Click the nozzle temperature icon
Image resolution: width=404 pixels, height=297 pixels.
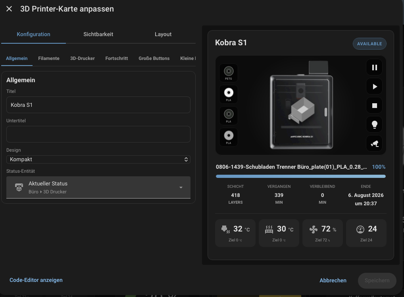225,229
